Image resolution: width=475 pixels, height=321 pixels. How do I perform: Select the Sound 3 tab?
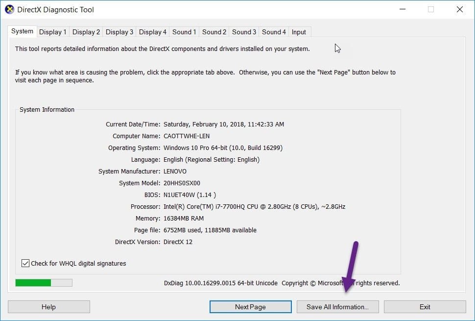click(x=244, y=32)
